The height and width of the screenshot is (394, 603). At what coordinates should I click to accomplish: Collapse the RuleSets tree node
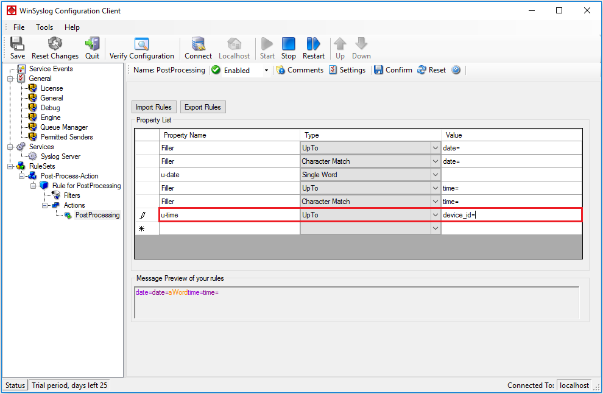10,166
